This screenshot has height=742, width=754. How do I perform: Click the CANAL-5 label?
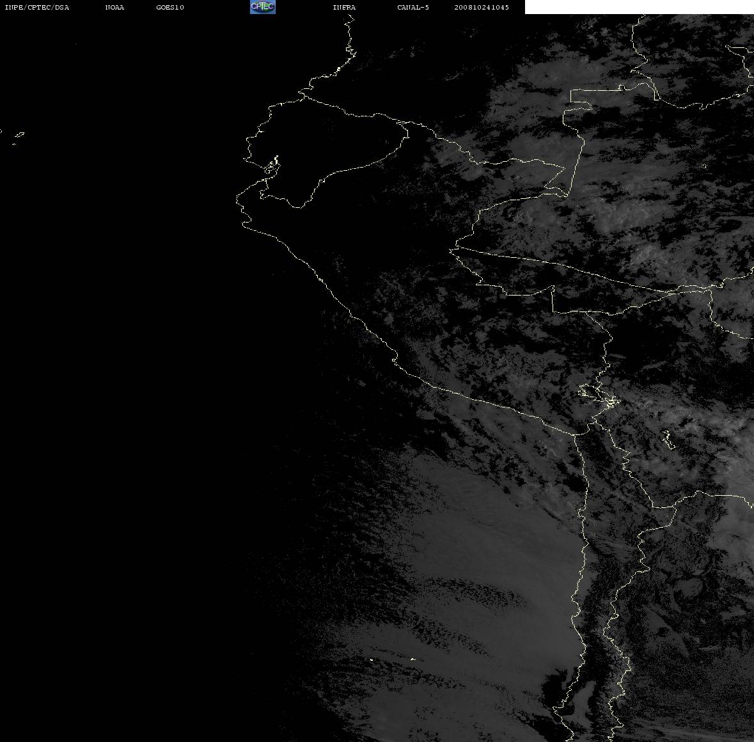pyautogui.click(x=413, y=7)
